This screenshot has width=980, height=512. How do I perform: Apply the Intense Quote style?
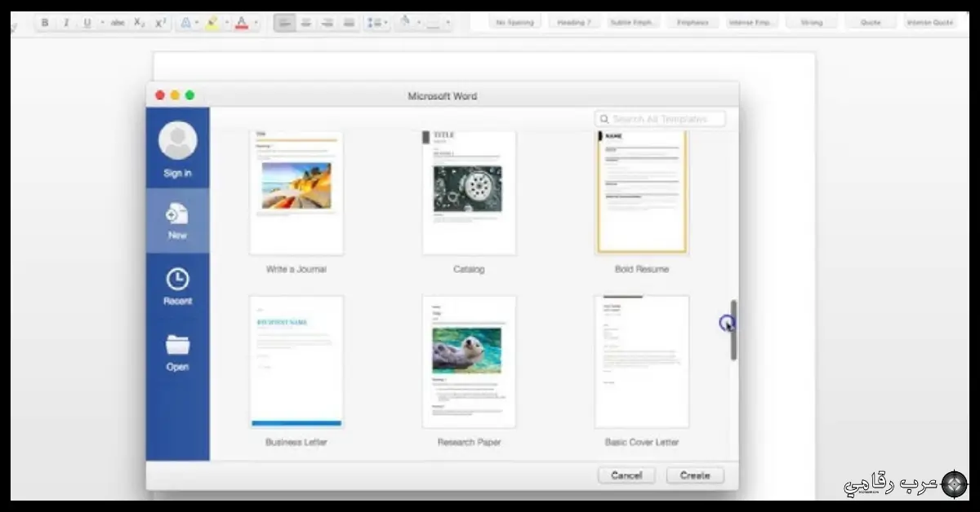(x=929, y=23)
